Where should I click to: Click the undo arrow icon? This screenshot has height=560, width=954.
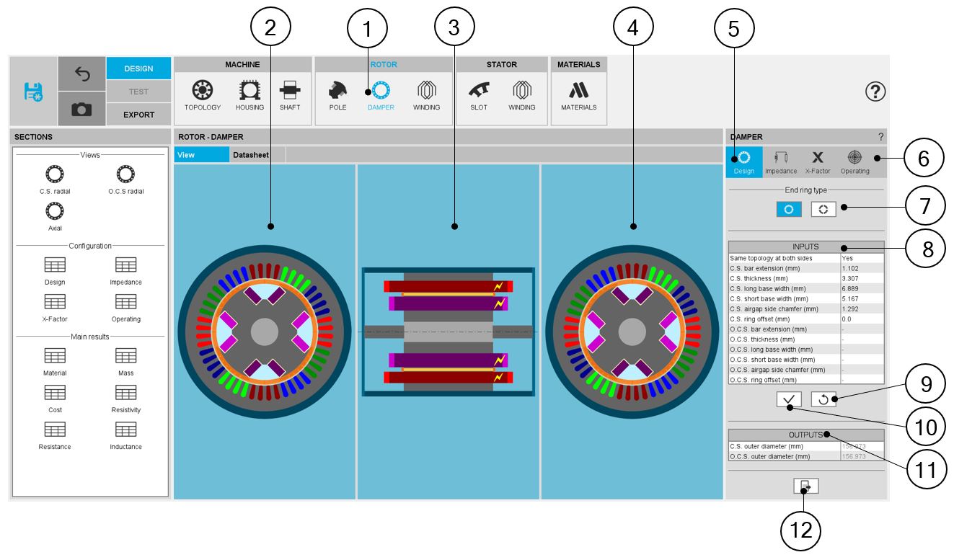coord(81,74)
